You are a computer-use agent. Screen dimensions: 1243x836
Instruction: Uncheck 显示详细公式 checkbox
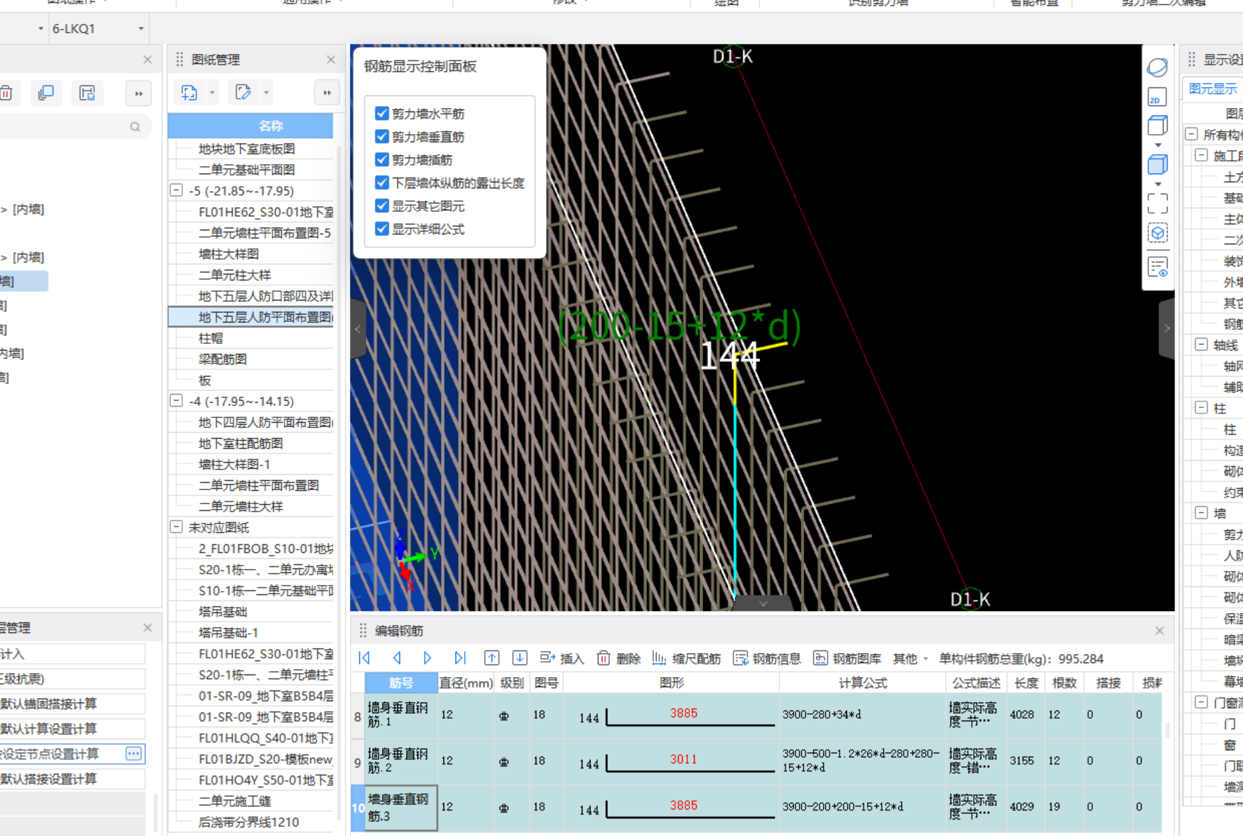pyautogui.click(x=382, y=229)
